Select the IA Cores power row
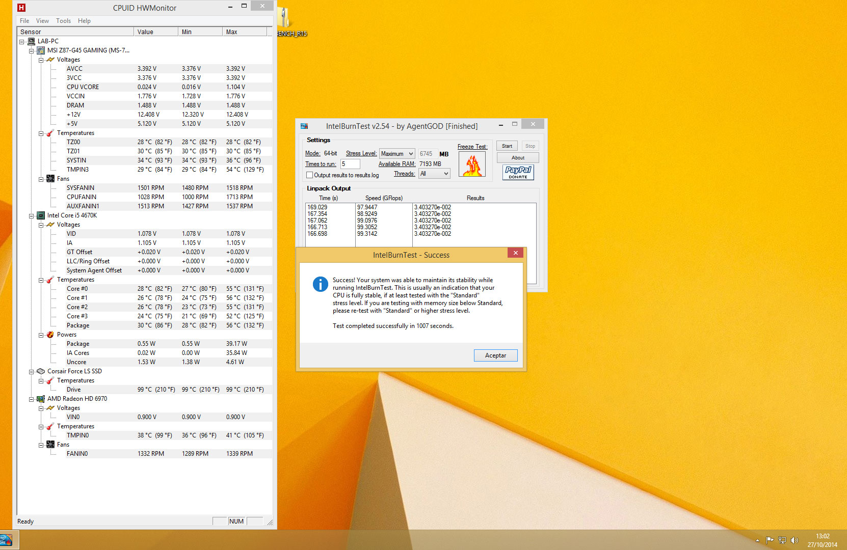Viewport: 847px width, 550px height. [169, 353]
